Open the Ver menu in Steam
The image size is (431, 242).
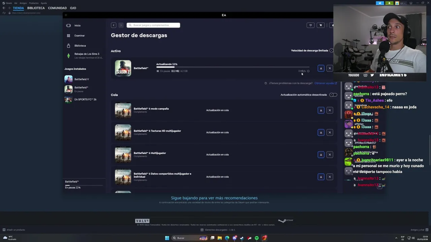[x=15, y=3]
